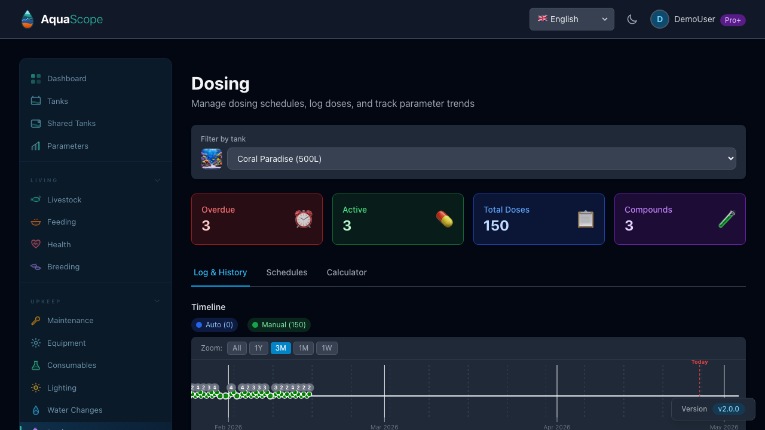Open the English language selector
This screenshot has height=430, width=765.
coord(571,19)
